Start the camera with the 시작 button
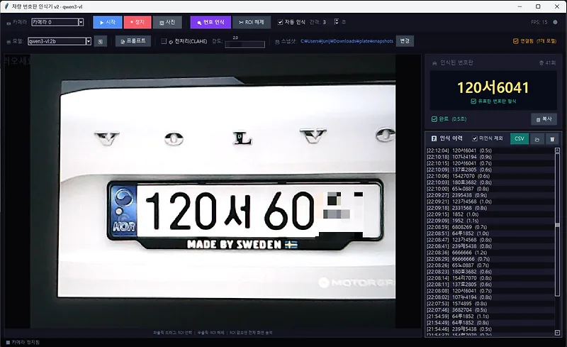 [108, 22]
